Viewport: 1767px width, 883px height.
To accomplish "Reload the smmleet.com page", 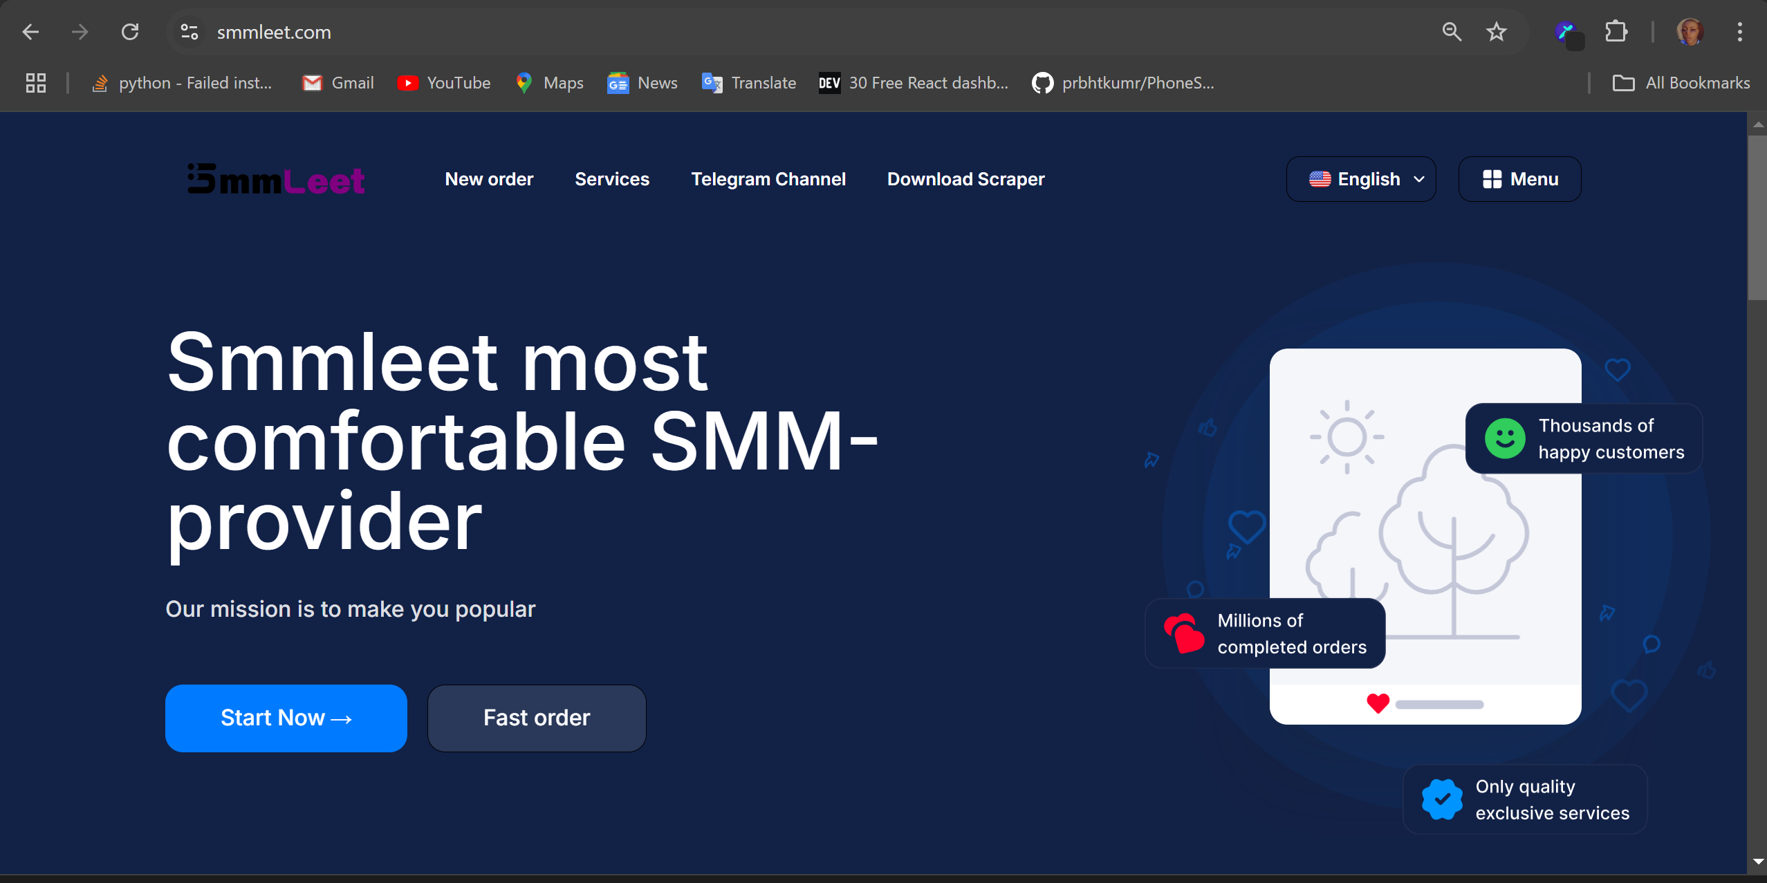I will pos(130,32).
